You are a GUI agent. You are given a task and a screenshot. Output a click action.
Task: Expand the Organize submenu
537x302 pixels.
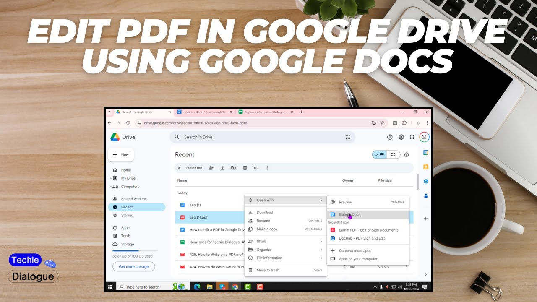coord(321,250)
